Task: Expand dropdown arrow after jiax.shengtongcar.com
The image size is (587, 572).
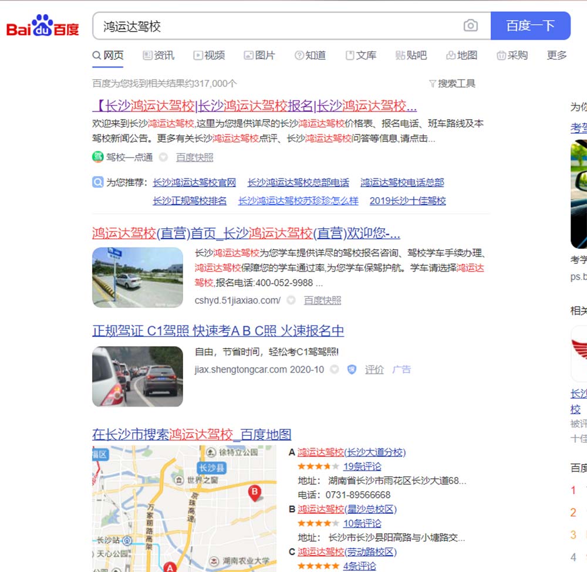Action: pos(335,370)
